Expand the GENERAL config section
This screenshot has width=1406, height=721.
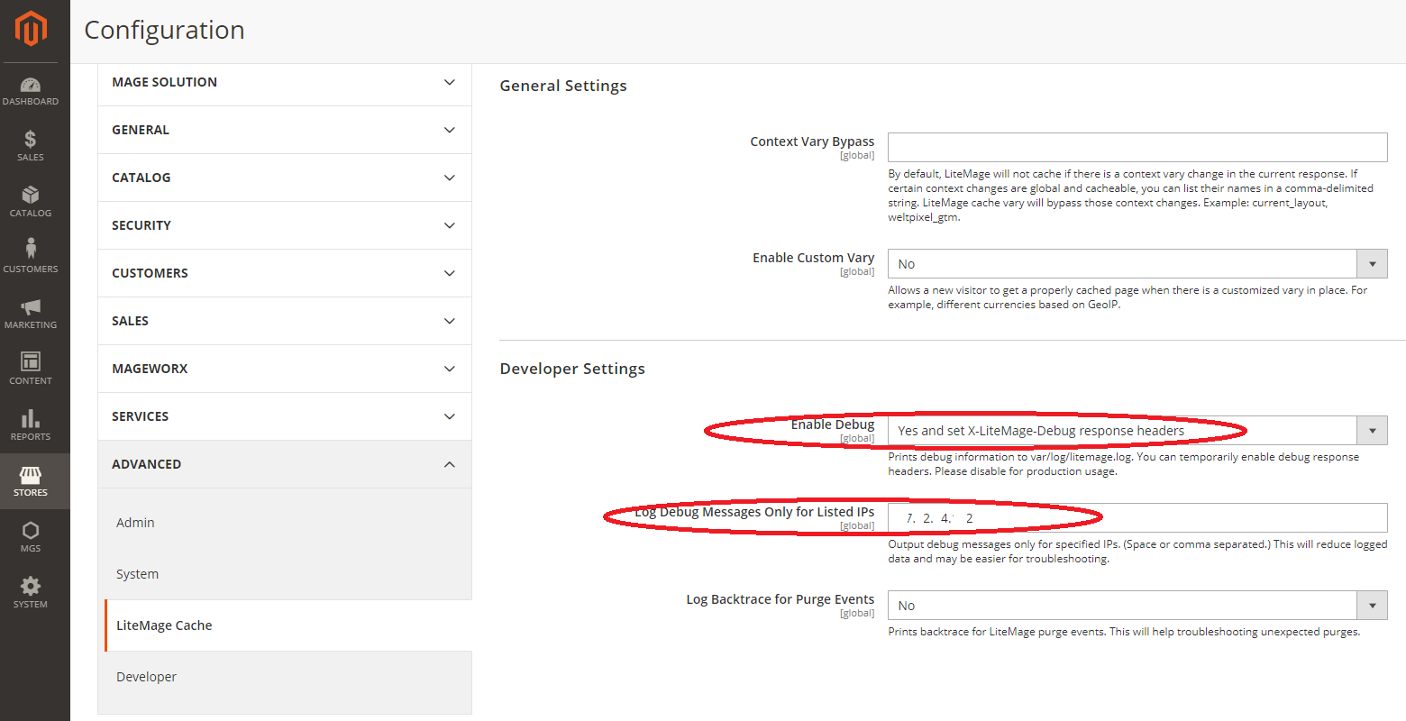(x=285, y=130)
